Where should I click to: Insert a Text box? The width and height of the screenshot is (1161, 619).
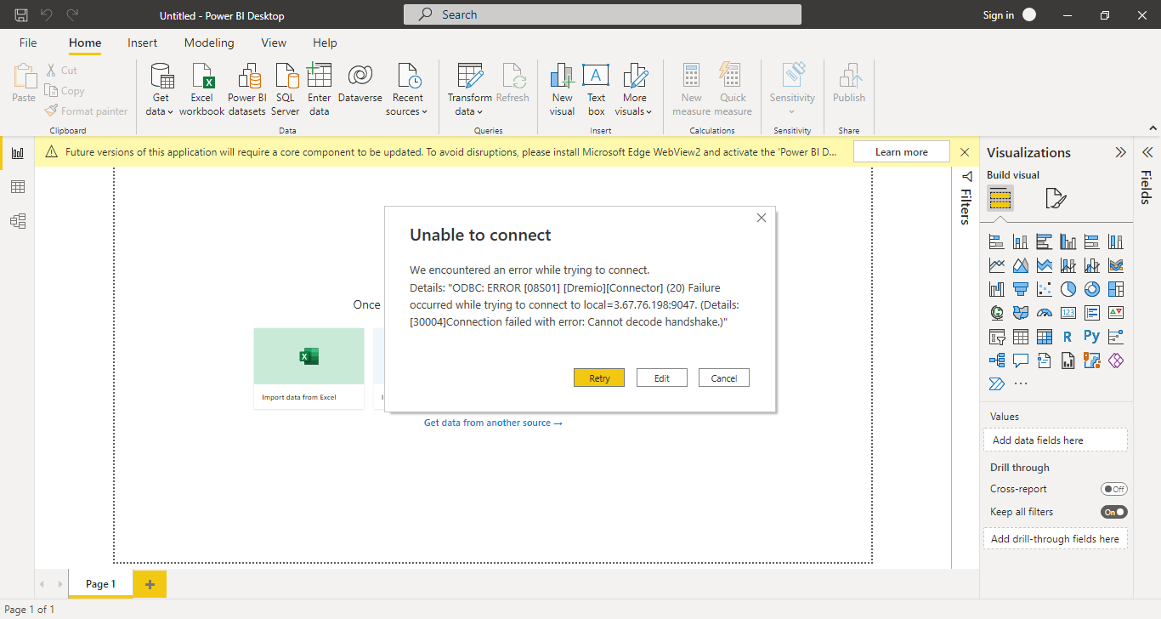[x=596, y=89]
